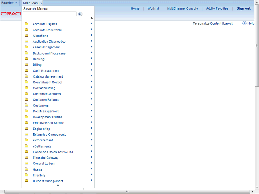Click the eSettlements folder icon
The width and height of the screenshot is (259, 194).
pos(26,146)
